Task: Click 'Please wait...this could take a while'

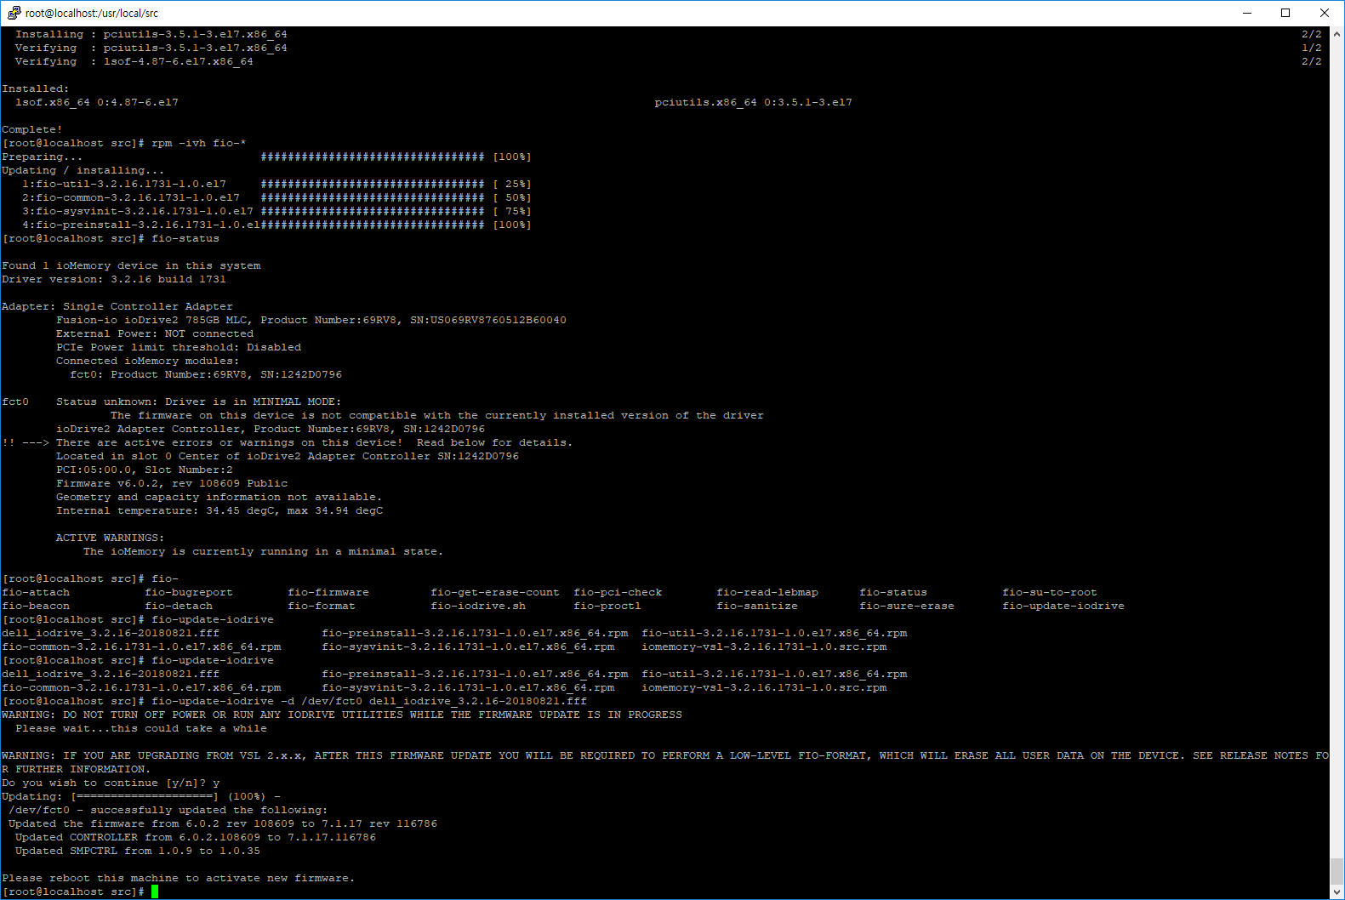Action: point(141,728)
